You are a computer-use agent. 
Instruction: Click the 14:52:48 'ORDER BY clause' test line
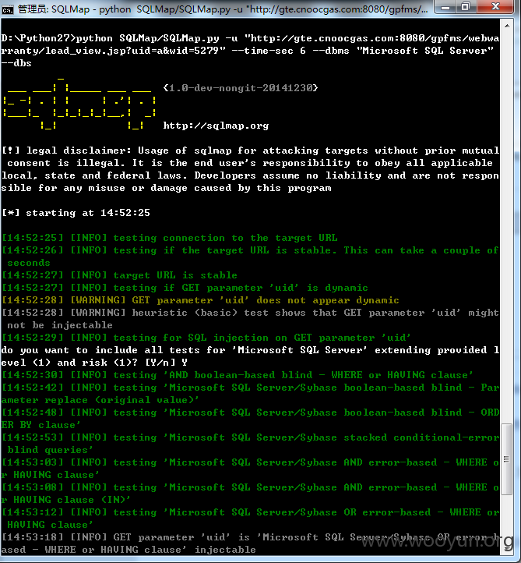[250, 419]
